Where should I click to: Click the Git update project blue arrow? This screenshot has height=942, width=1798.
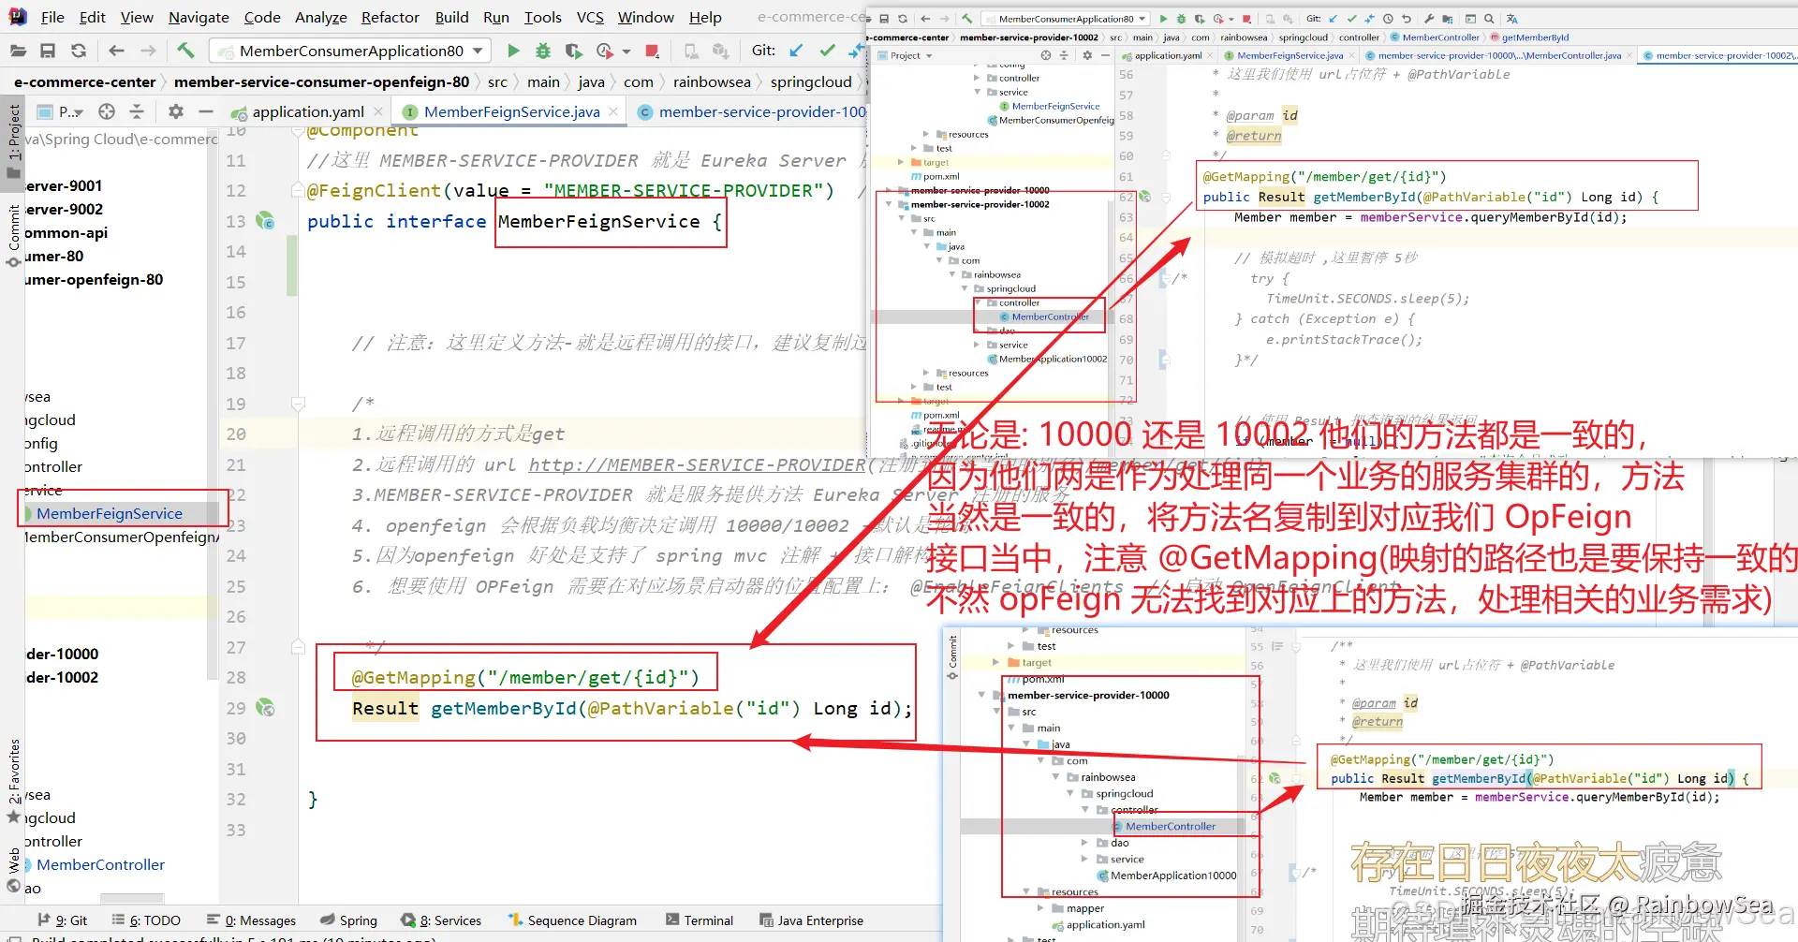coord(796,51)
